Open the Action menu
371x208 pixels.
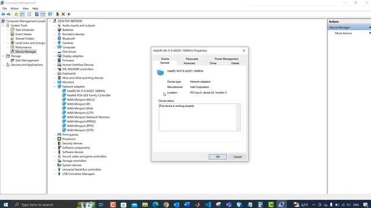tap(14, 9)
